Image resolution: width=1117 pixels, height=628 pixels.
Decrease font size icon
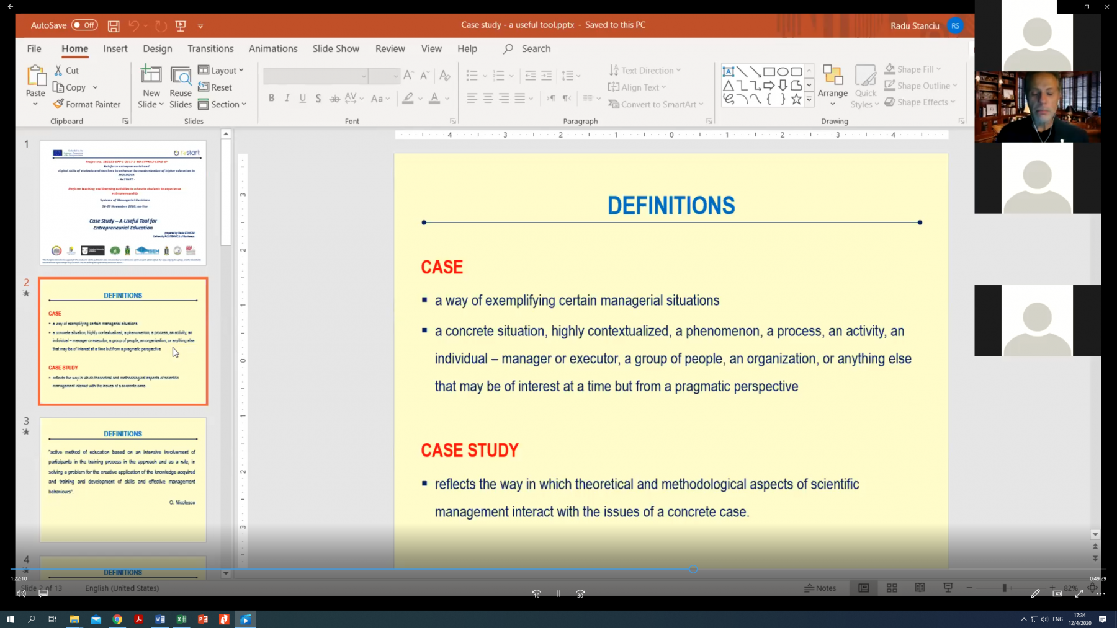point(425,76)
